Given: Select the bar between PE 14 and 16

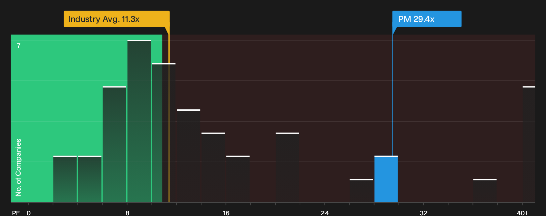Looking at the screenshot, I should coord(213,167).
